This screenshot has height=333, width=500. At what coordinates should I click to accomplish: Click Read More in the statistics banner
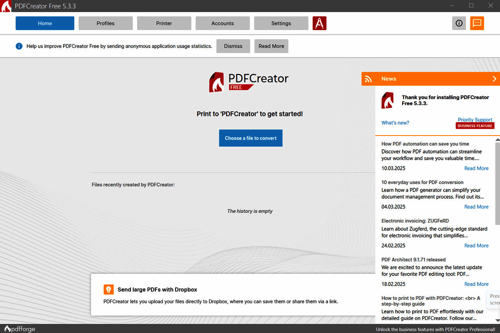pyautogui.click(x=271, y=46)
